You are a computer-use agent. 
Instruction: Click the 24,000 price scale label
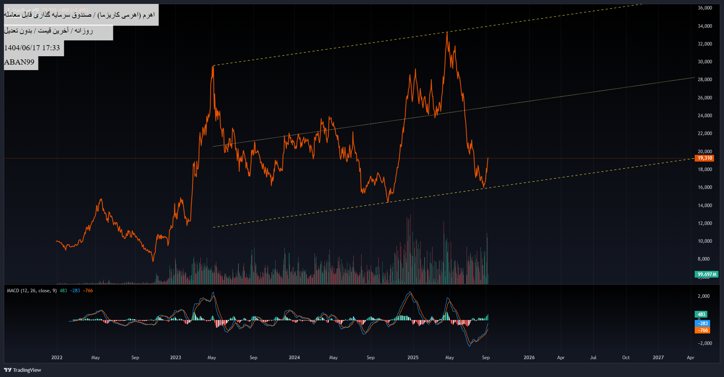tap(705, 116)
